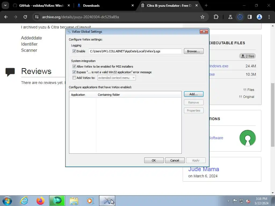Toggle the browser side panel
This screenshot has height=206, width=275.
pos(250,17)
